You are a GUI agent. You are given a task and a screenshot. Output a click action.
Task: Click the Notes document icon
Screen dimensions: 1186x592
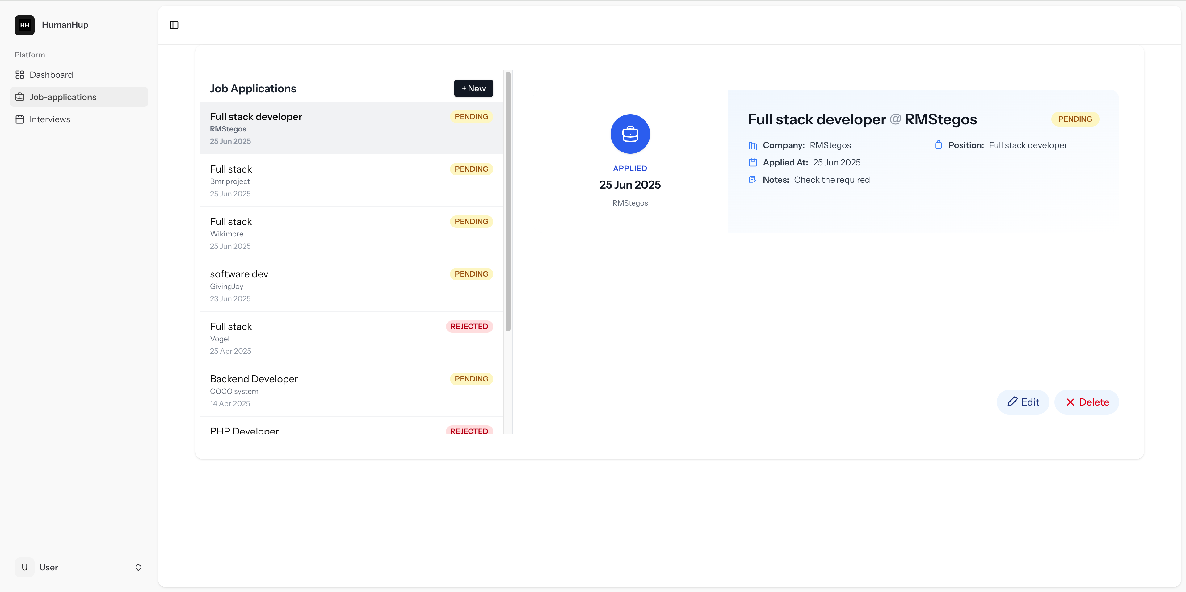(x=753, y=180)
